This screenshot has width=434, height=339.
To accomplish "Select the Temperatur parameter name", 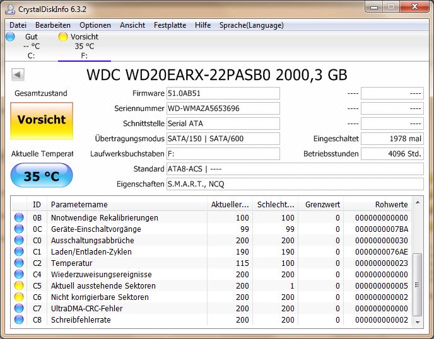I will [72, 263].
